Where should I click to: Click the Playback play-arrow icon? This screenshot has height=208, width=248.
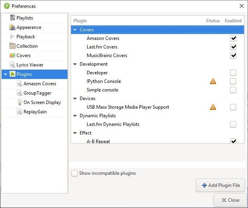(12, 37)
